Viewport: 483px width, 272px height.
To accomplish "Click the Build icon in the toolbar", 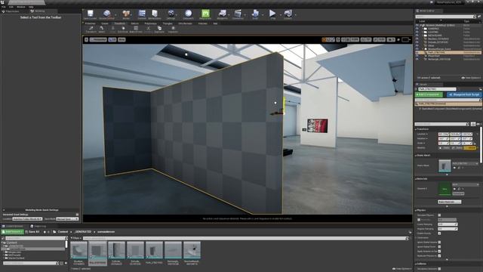I will click(255, 14).
